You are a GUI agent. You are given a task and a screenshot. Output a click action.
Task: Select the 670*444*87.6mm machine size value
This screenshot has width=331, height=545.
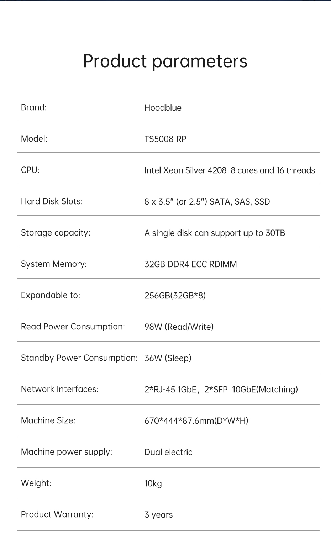click(x=196, y=421)
